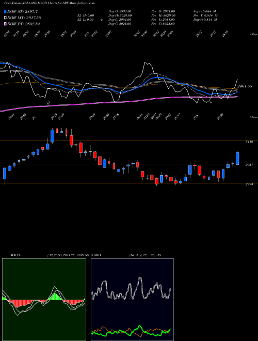Click the '<Tops' marker at right edge
The image size is (258, 341).
(253, 34)
